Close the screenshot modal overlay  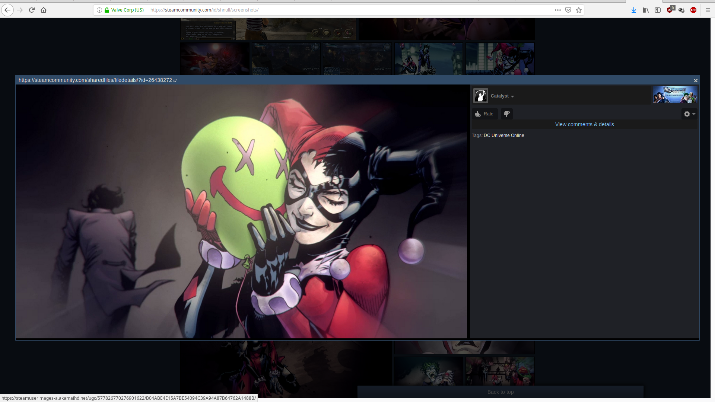(x=696, y=80)
